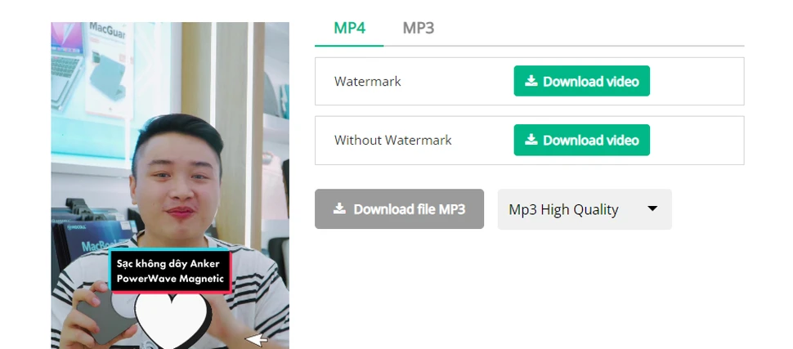
Task: Select the Anker PowerWave Magnetic caption box
Action: pos(170,271)
